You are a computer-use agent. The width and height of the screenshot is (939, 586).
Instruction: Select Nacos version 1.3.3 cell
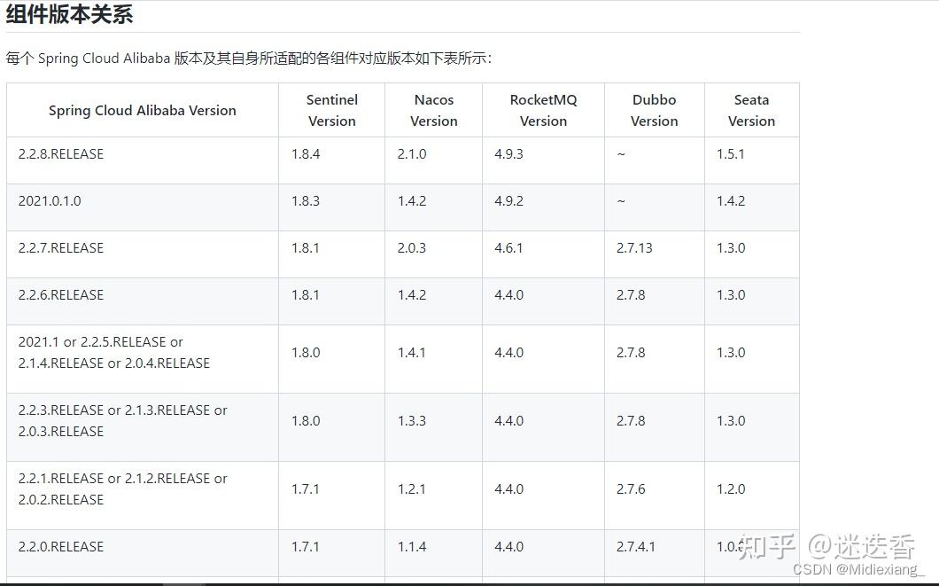coord(412,421)
